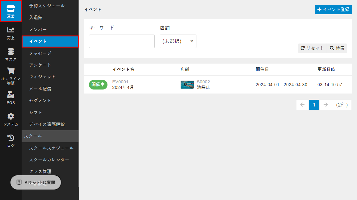Expand the 店舗 store dropdown
357x200 pixels.
(x=178, y=41)
